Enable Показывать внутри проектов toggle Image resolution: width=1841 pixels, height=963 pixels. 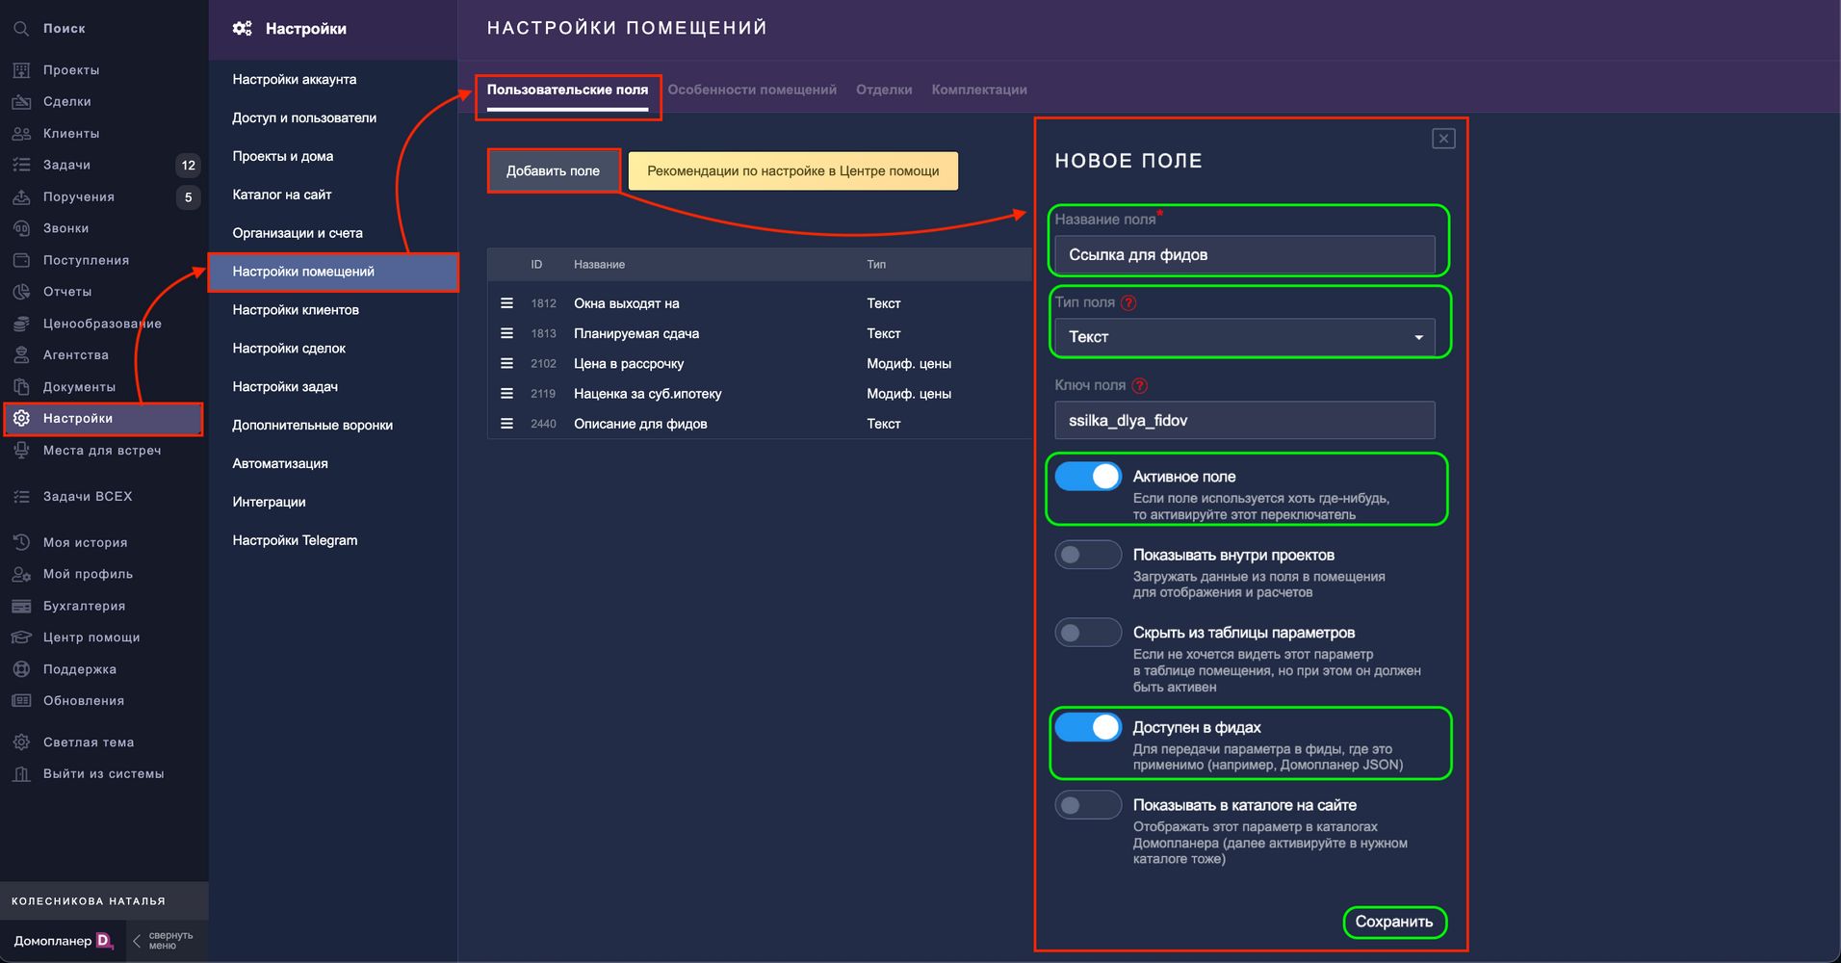tap(1088, 555)
